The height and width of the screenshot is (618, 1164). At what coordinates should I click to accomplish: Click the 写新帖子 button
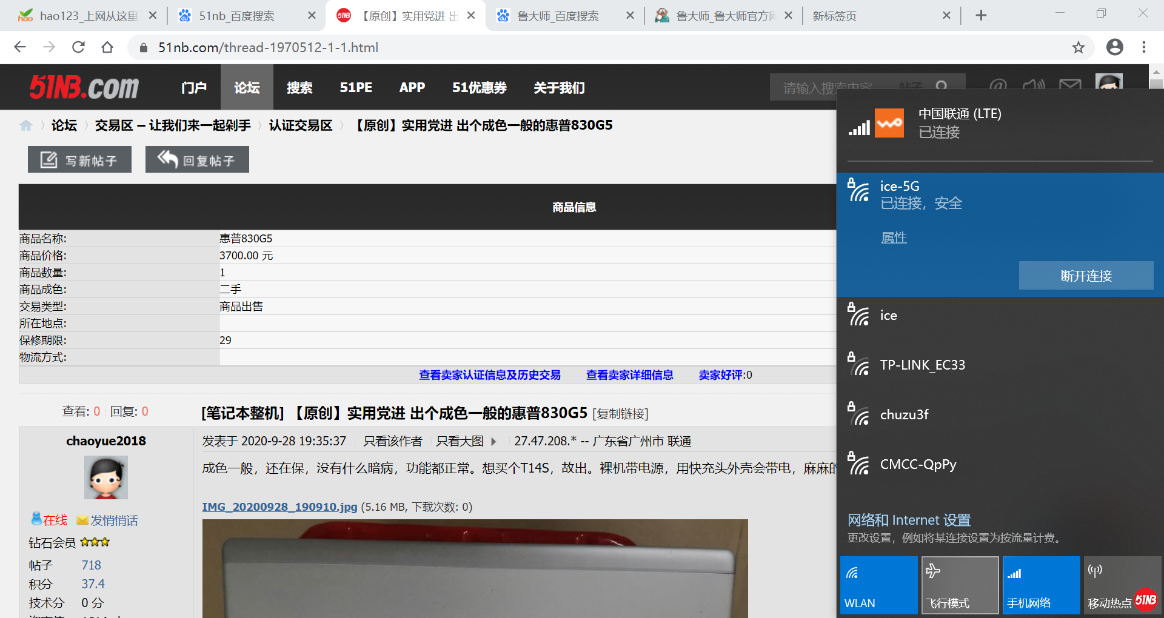point(79,160)
